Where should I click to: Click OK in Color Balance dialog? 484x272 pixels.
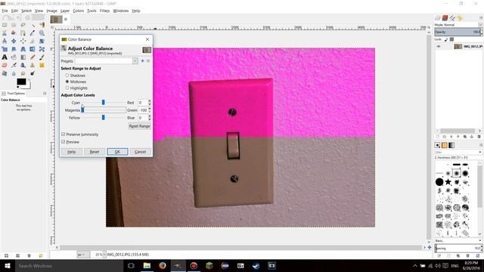coord(117,152)
